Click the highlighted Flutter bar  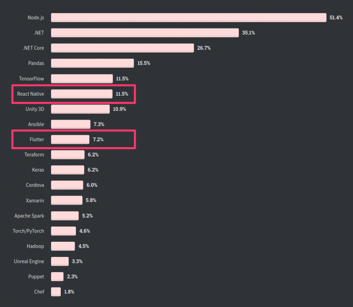(x=70, y=139)
